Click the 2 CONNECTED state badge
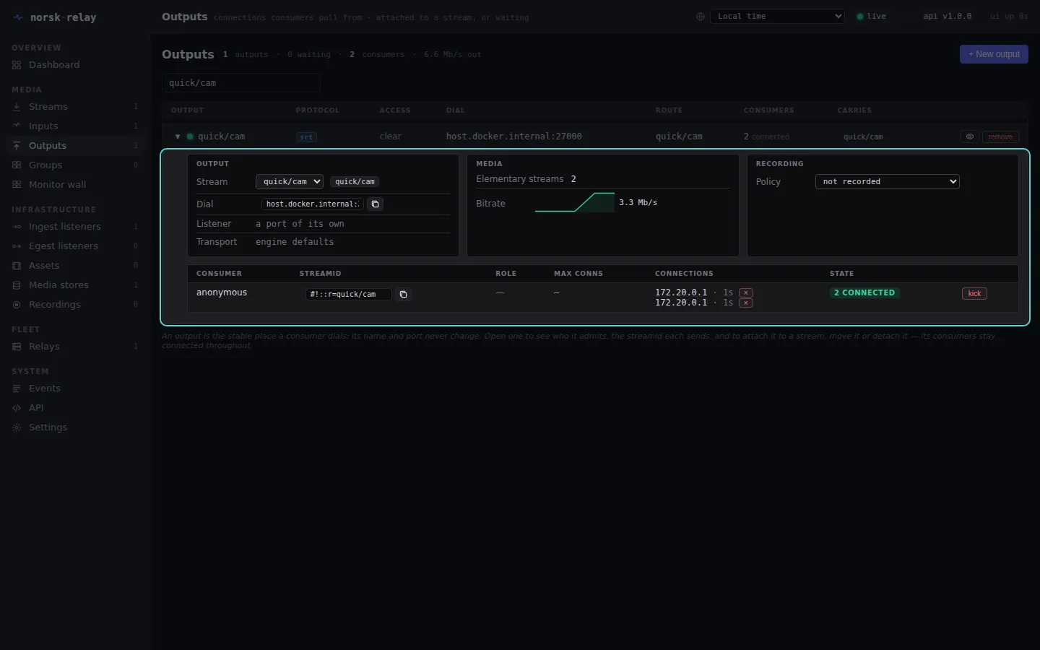The image size is (1040, 650). [x=864, y=293]
